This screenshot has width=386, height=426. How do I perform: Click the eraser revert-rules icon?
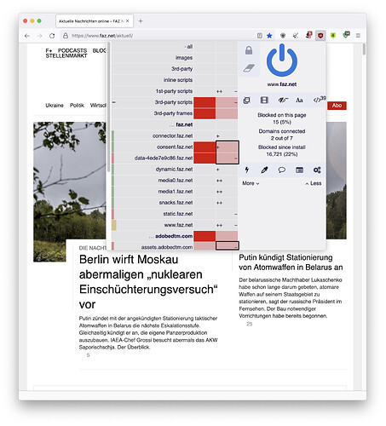249,68
